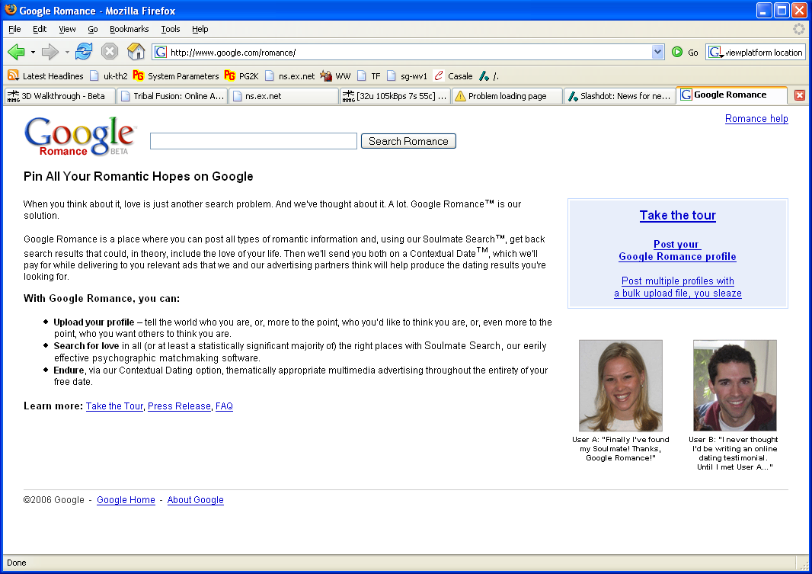
Task: Close the current tab with red X
Action: tap(800, 95)
